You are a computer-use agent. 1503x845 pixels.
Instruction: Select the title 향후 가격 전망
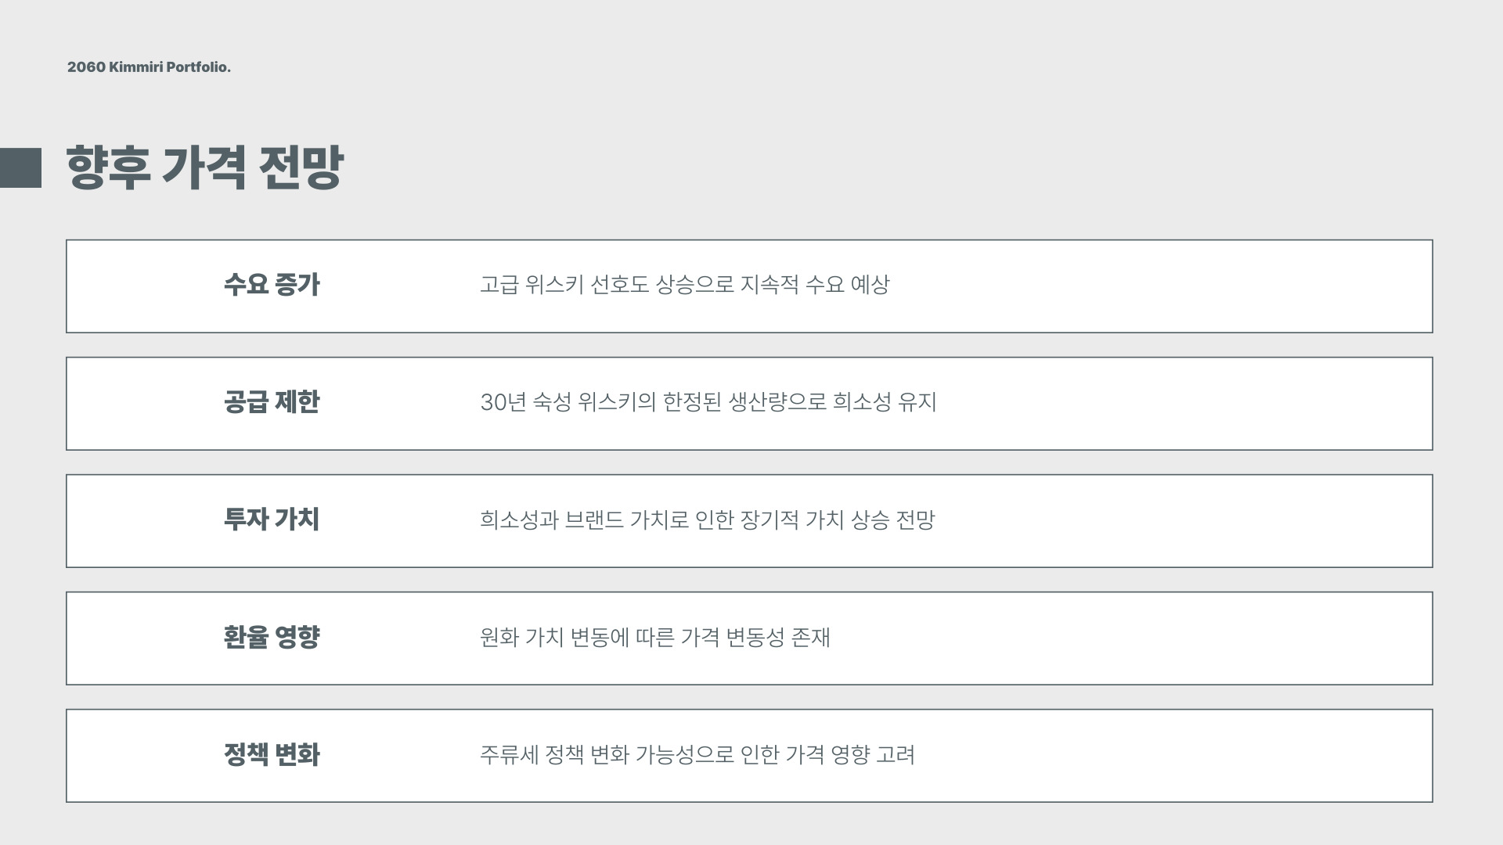[204, 167]
